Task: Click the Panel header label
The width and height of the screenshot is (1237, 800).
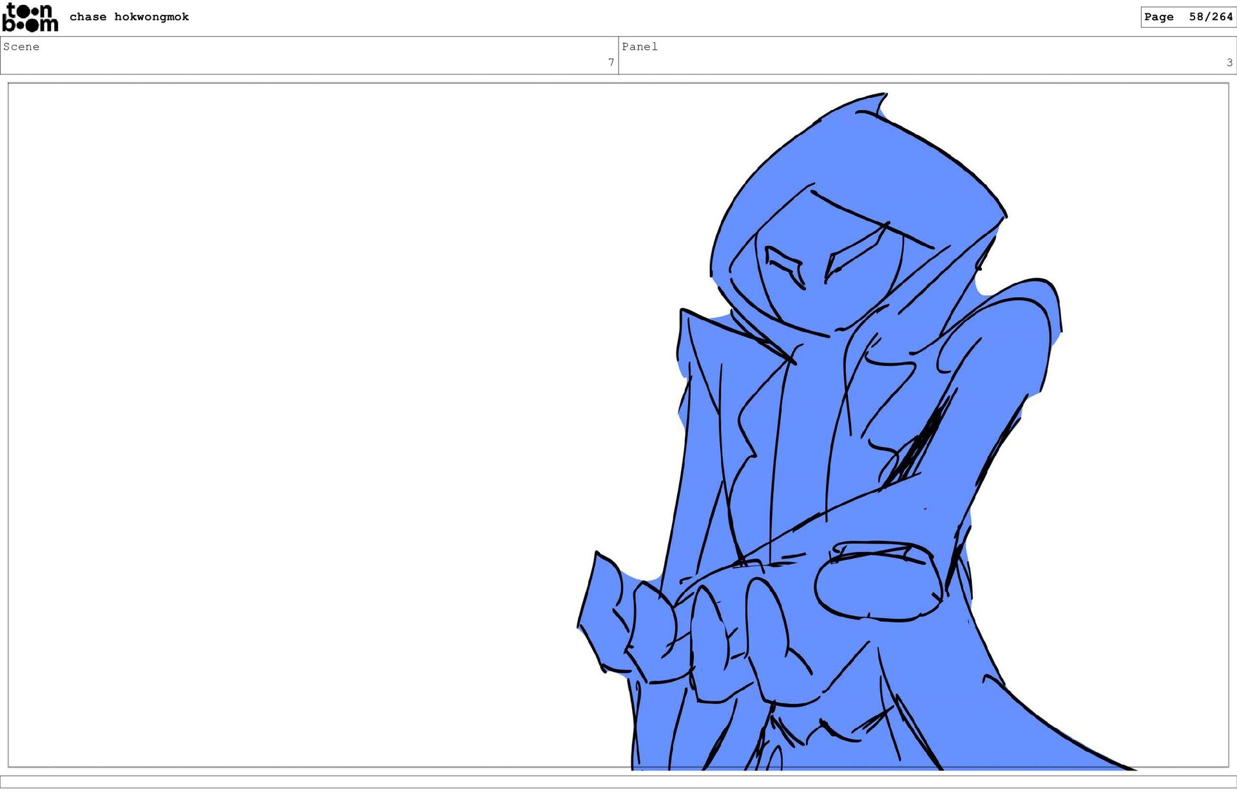Action: point(639,46)
